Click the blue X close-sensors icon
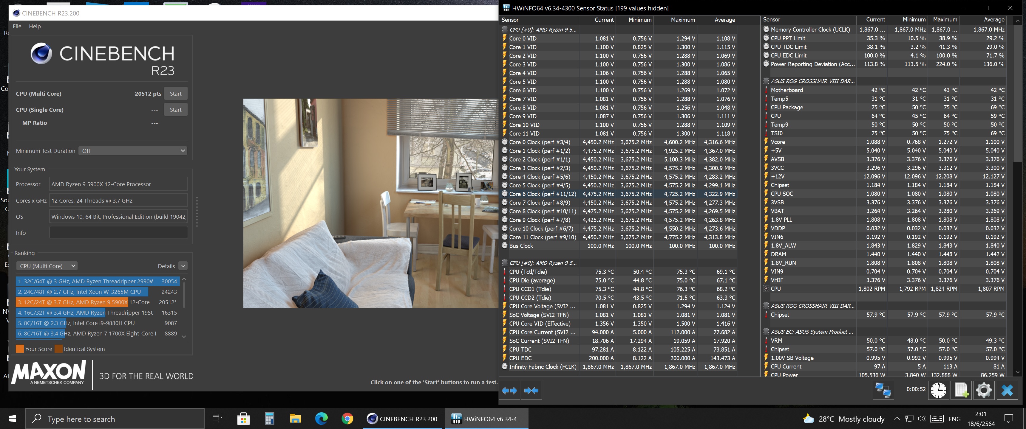The image size is (1026, 429). 1007,390
